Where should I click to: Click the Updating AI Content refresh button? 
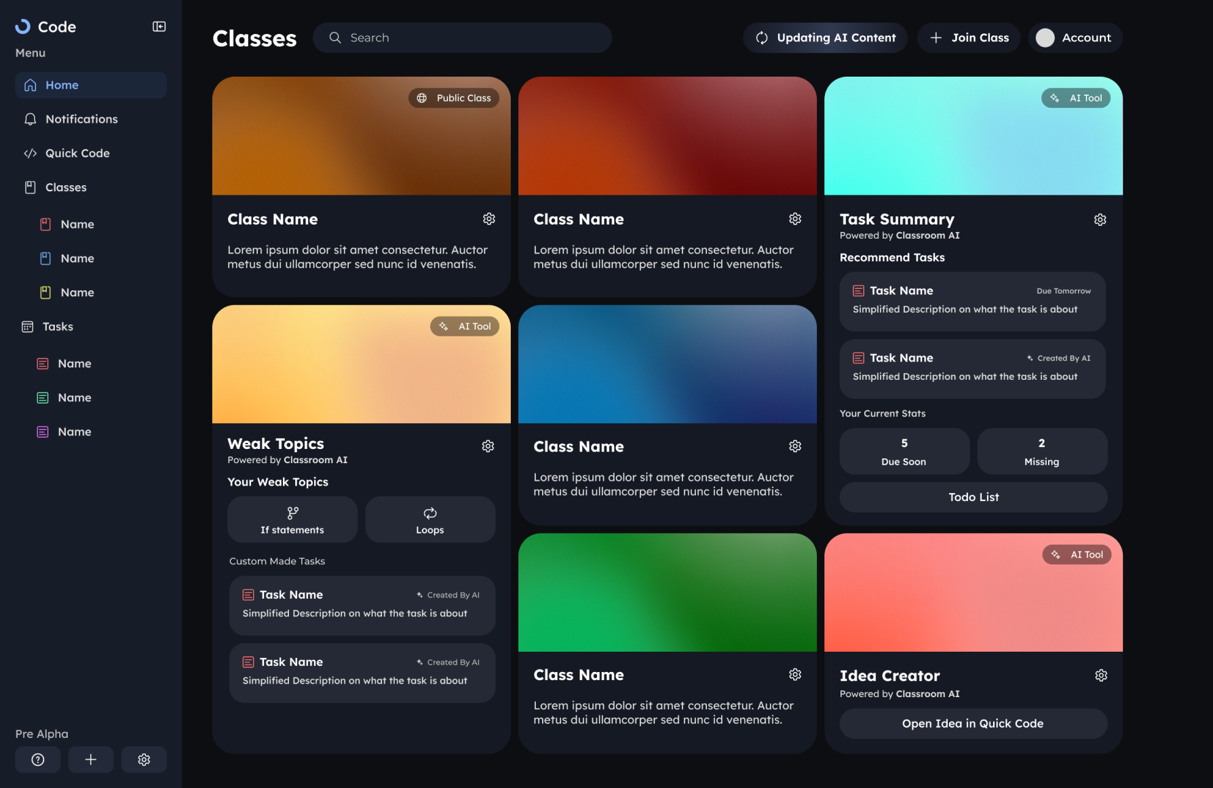[x=825, y=38]
